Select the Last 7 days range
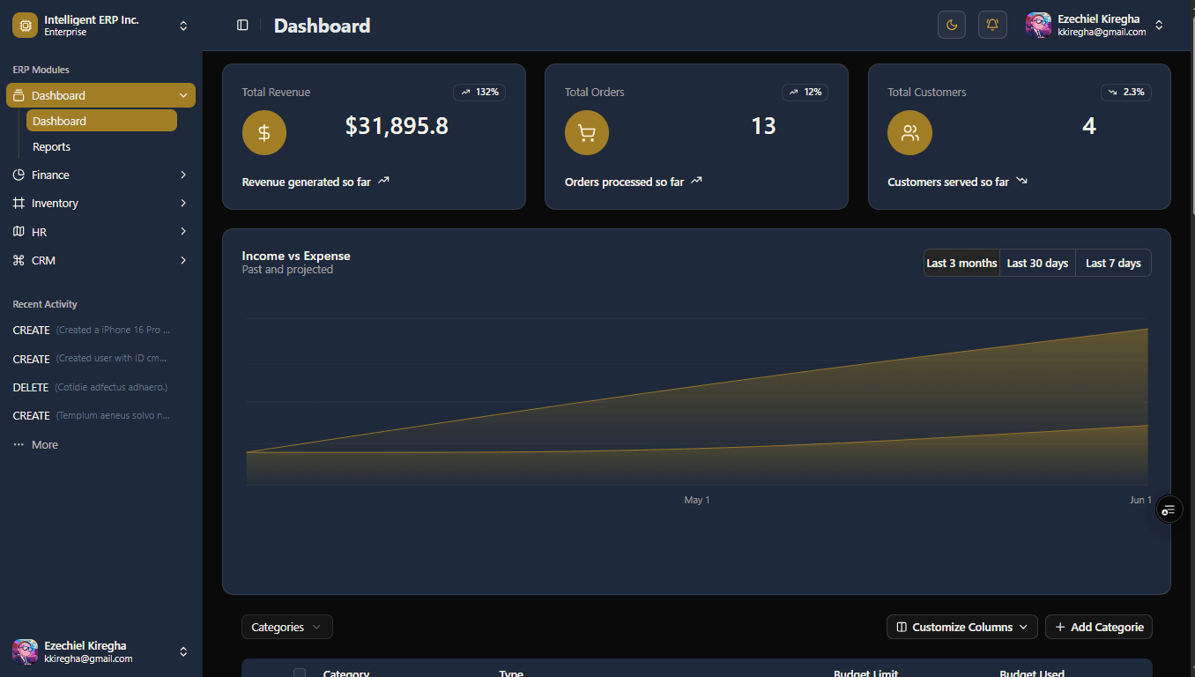This screenshot has height=677, width=1195. pos(1113,263)
